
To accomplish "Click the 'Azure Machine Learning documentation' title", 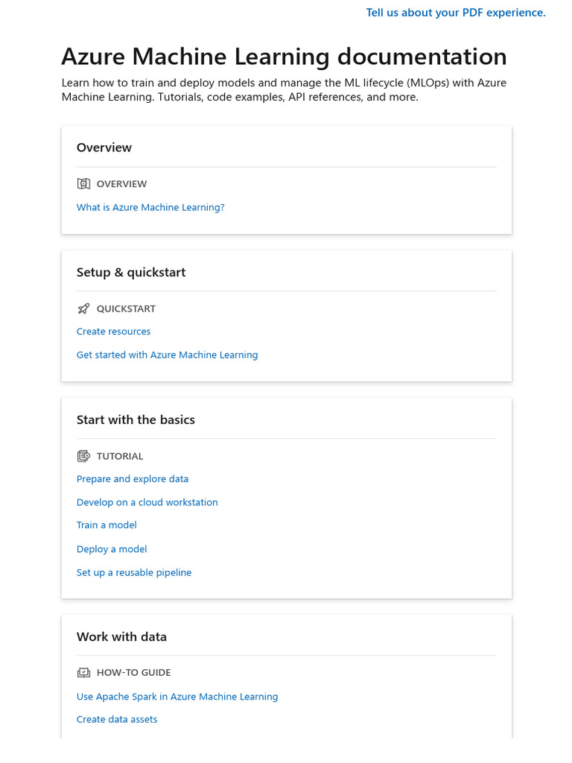I will point(284,57).
